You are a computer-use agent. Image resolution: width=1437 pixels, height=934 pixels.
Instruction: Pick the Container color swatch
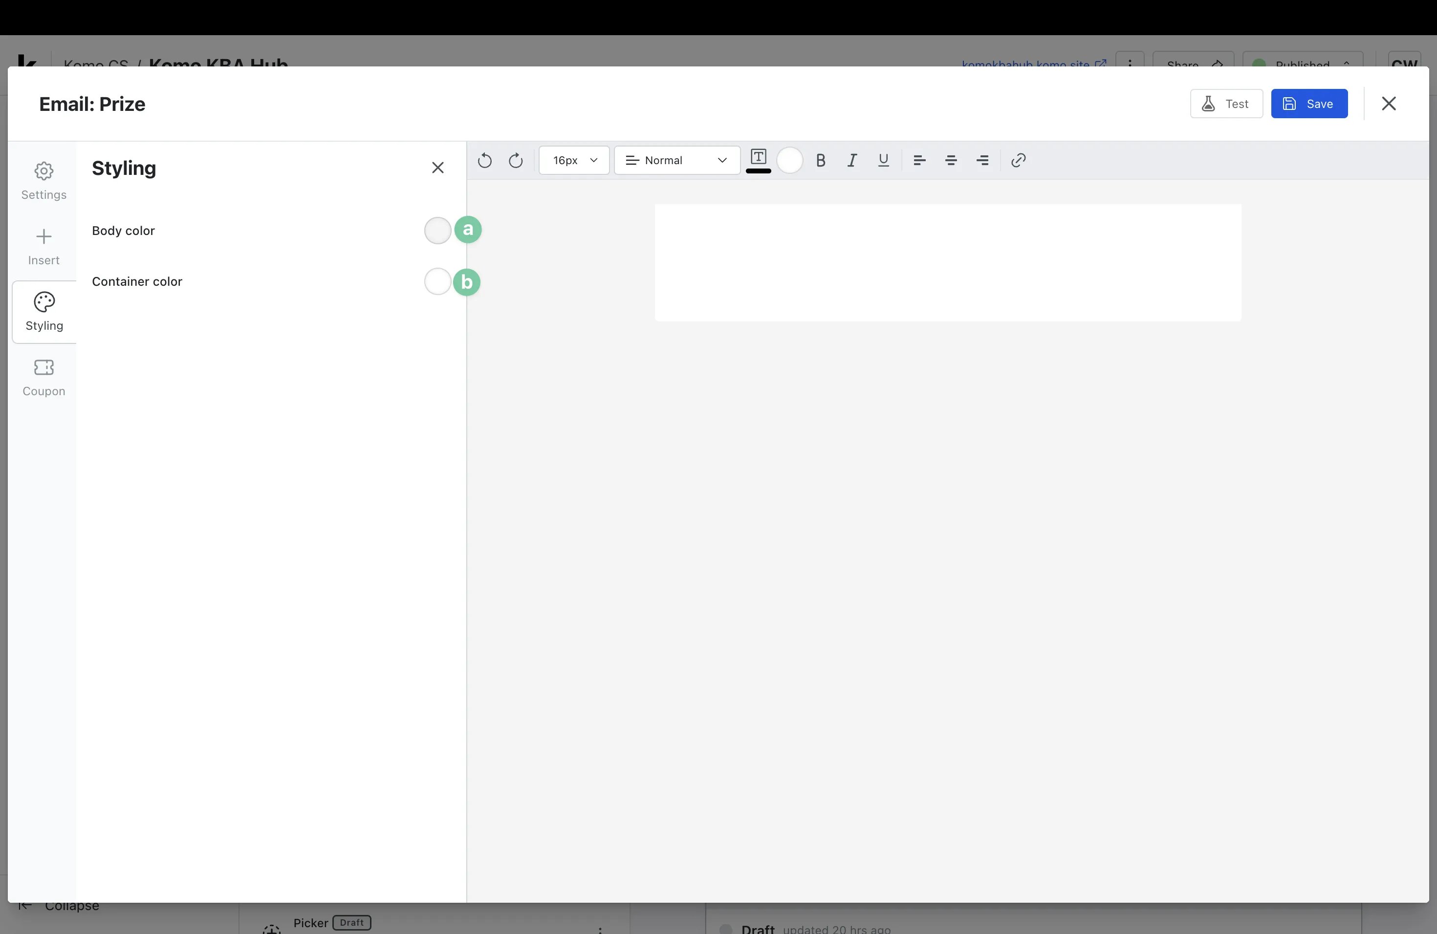[438, 282]
